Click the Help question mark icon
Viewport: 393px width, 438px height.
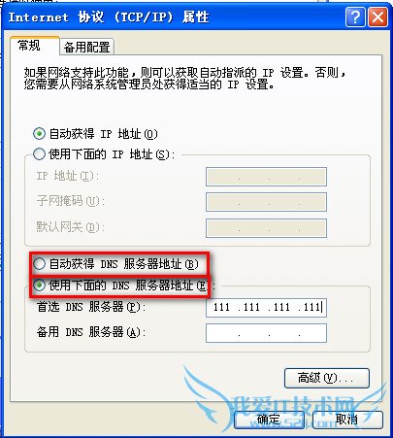click(x=355, y=17)
